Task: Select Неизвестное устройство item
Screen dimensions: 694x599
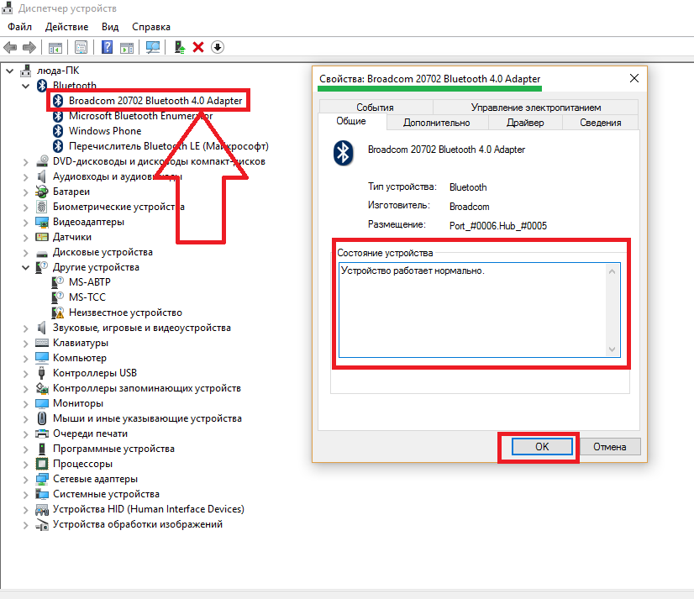Action: pyautogui.click(x=125, y=313)
